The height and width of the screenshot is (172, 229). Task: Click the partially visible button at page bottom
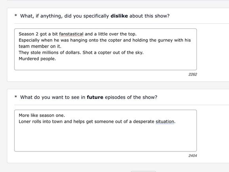tap(143, 171)
